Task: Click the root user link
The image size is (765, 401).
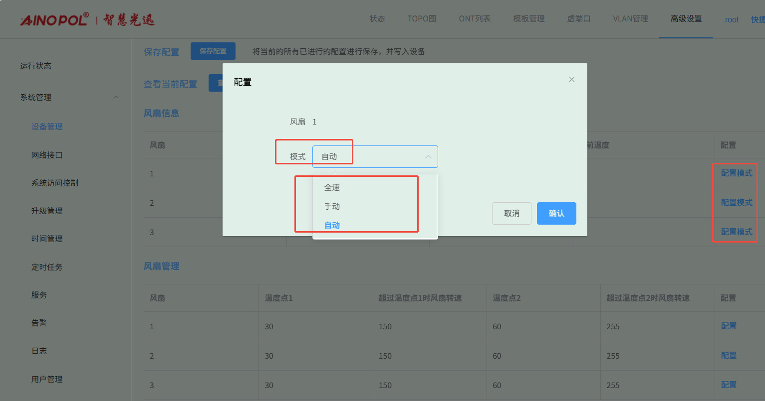Action: coord(732,19)
